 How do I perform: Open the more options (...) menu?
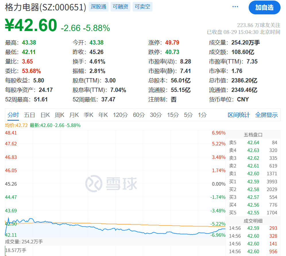[235, 6]
